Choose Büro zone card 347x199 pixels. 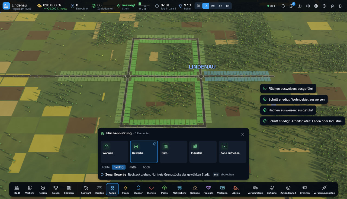click(173, 152)
